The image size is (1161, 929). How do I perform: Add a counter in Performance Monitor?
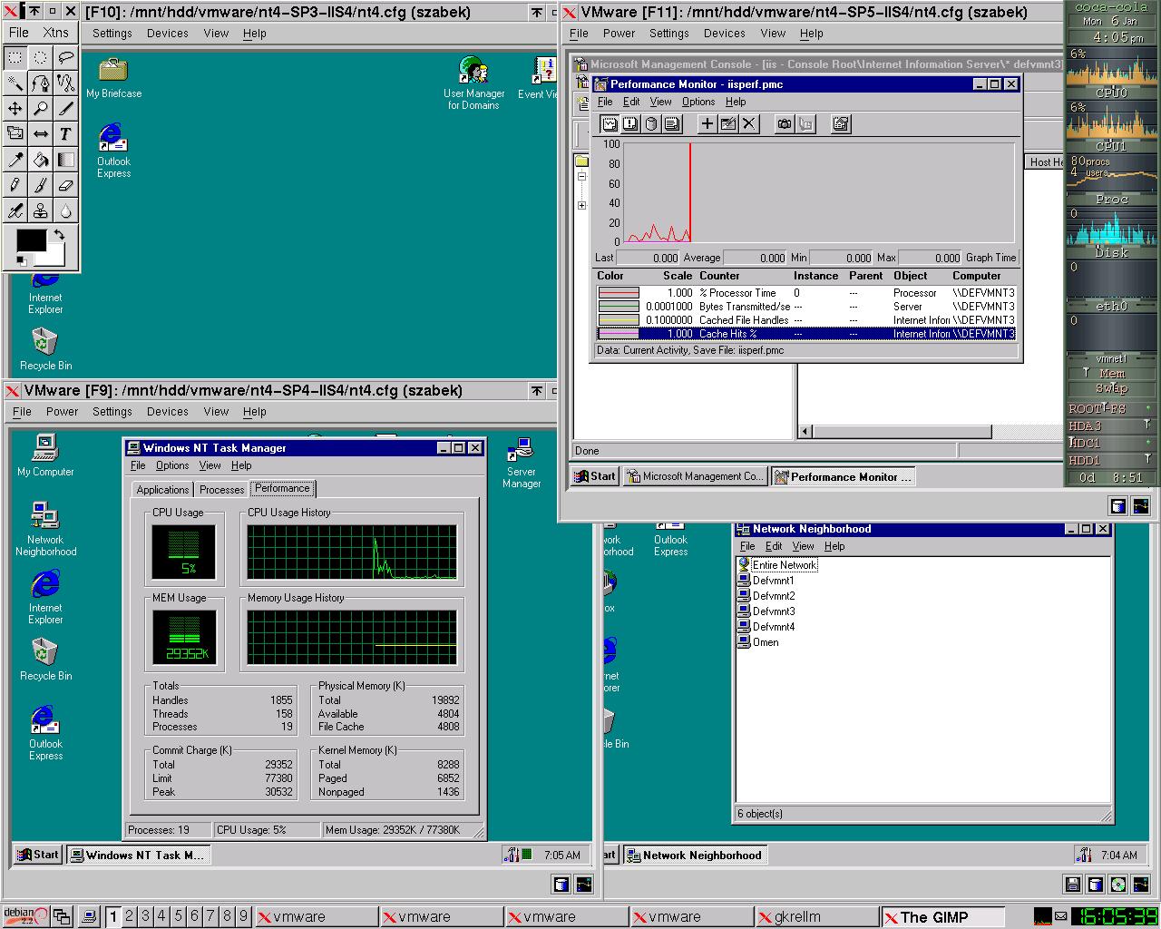(x=707, y=124)
